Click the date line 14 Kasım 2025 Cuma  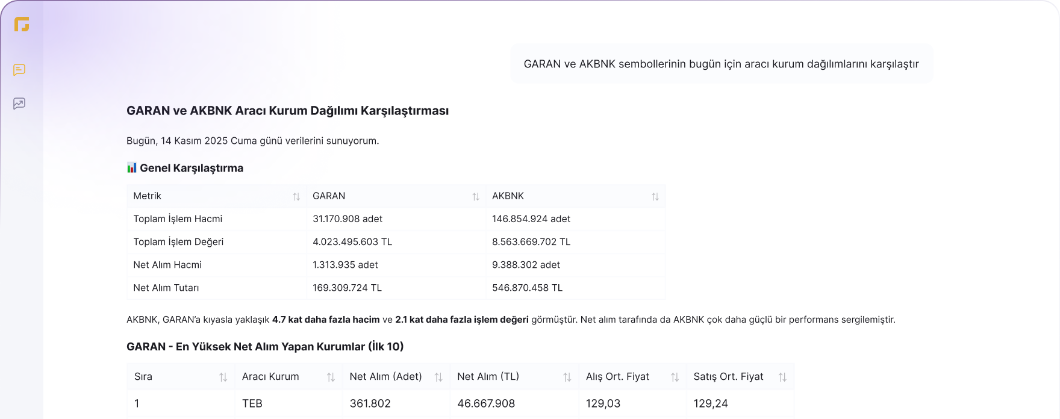[253, 141]
